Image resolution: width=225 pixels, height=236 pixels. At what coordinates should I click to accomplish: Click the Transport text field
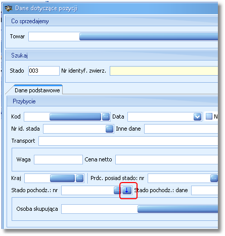click(x=128, y=141)
